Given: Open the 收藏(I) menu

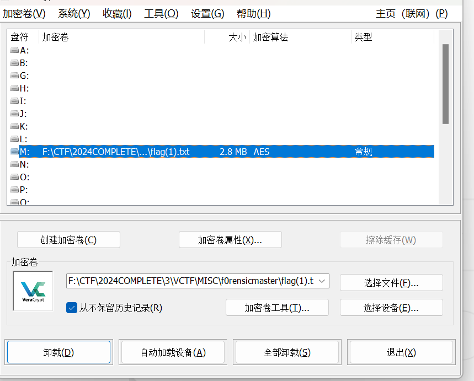Looking at the screenshot, I should pyautogui.click(x=117, y=14).
